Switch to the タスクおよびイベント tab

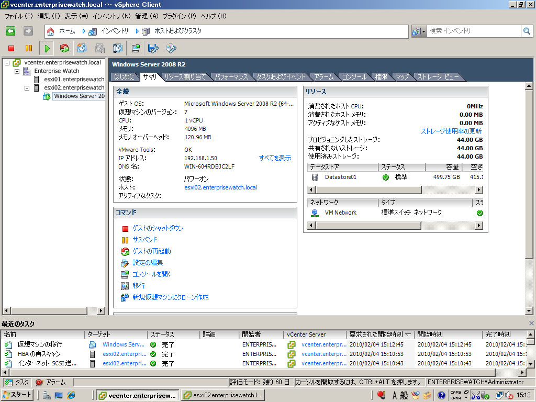coord(281,77)
